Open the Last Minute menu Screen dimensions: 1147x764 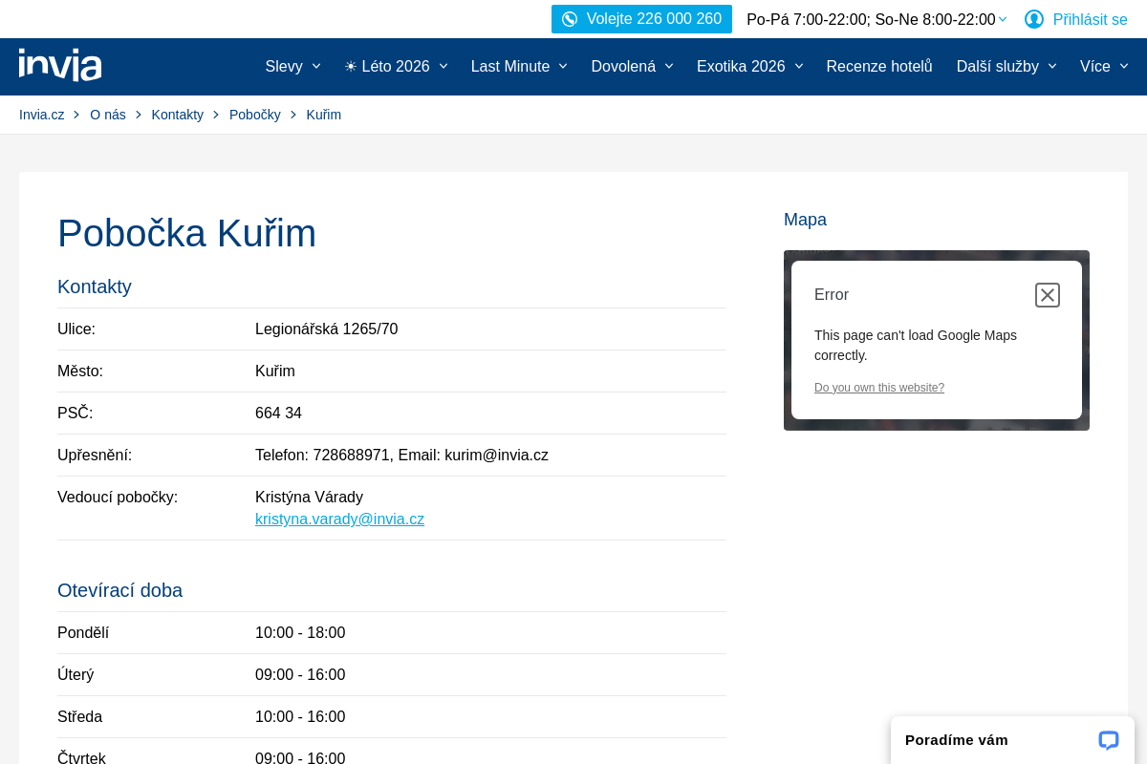pos(510,67)
